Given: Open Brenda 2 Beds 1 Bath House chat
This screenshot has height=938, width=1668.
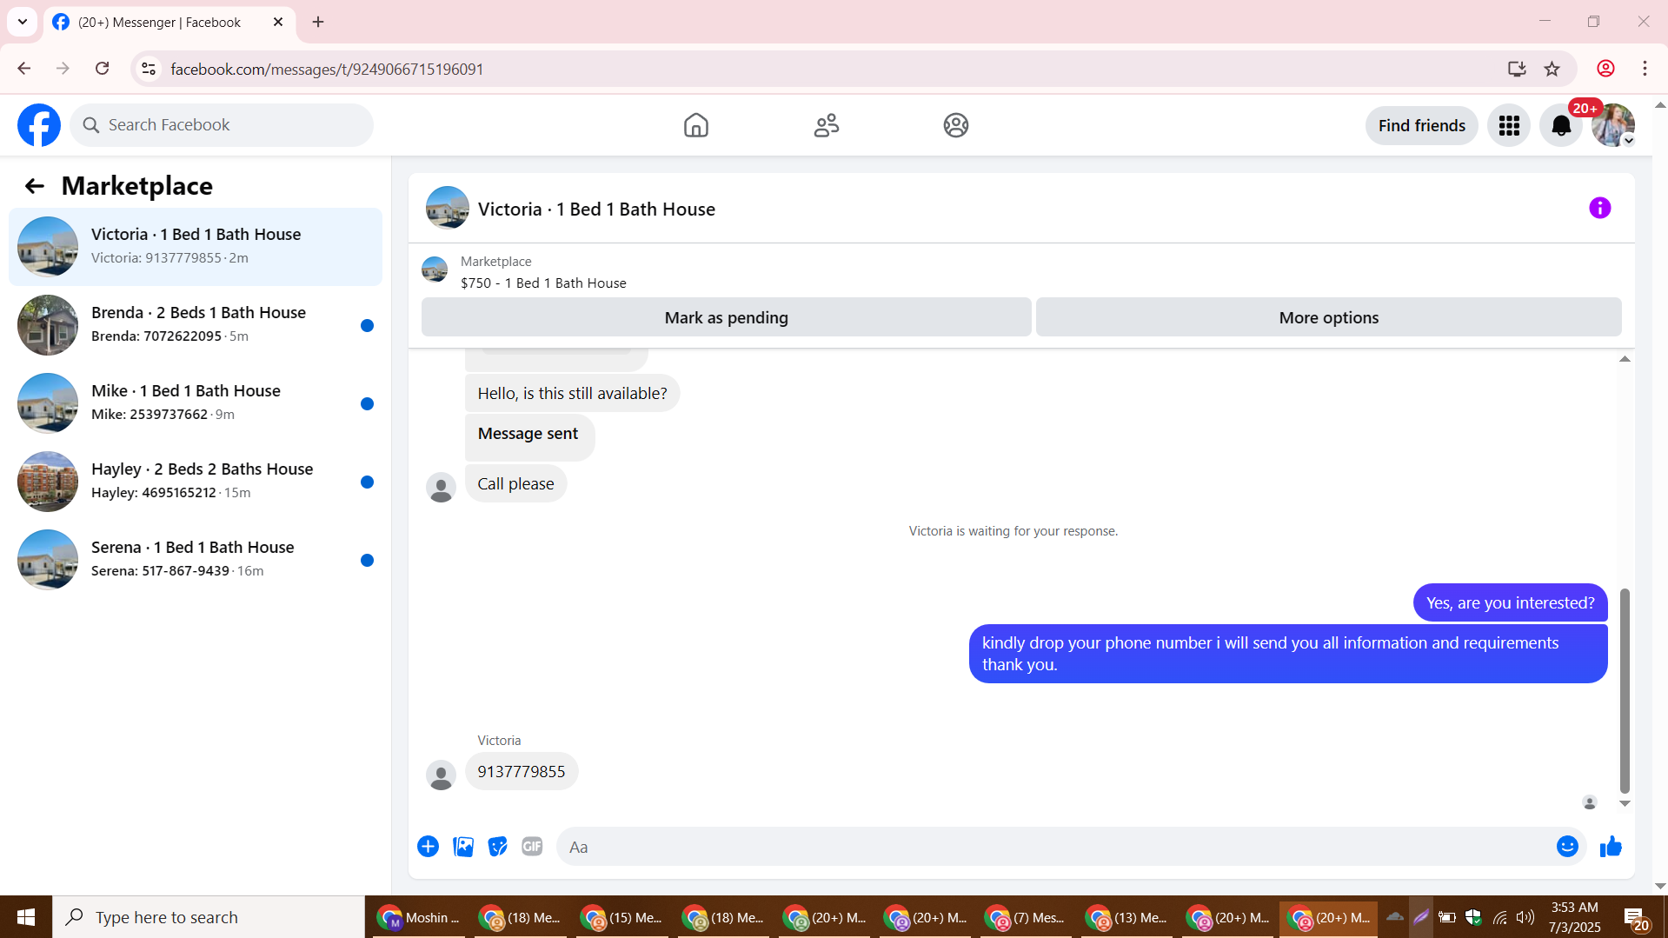Looking at the screenshot, I should (196, 324).
